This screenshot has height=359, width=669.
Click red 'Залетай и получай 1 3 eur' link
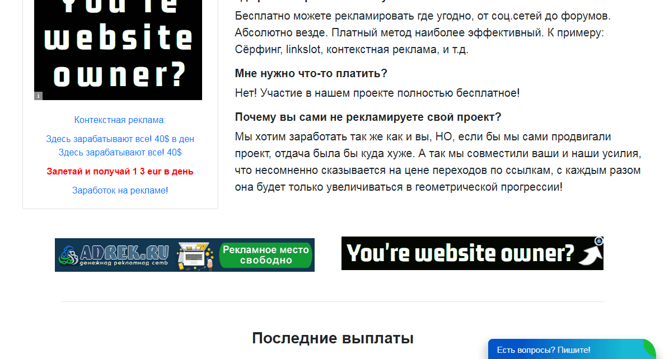pos(120,171)
